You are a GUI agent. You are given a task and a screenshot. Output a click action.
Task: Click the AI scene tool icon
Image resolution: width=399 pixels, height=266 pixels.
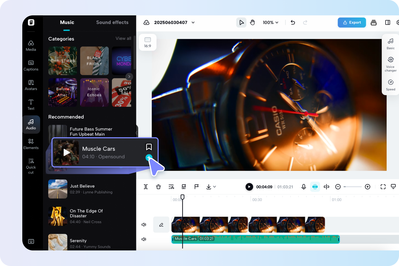184,187
